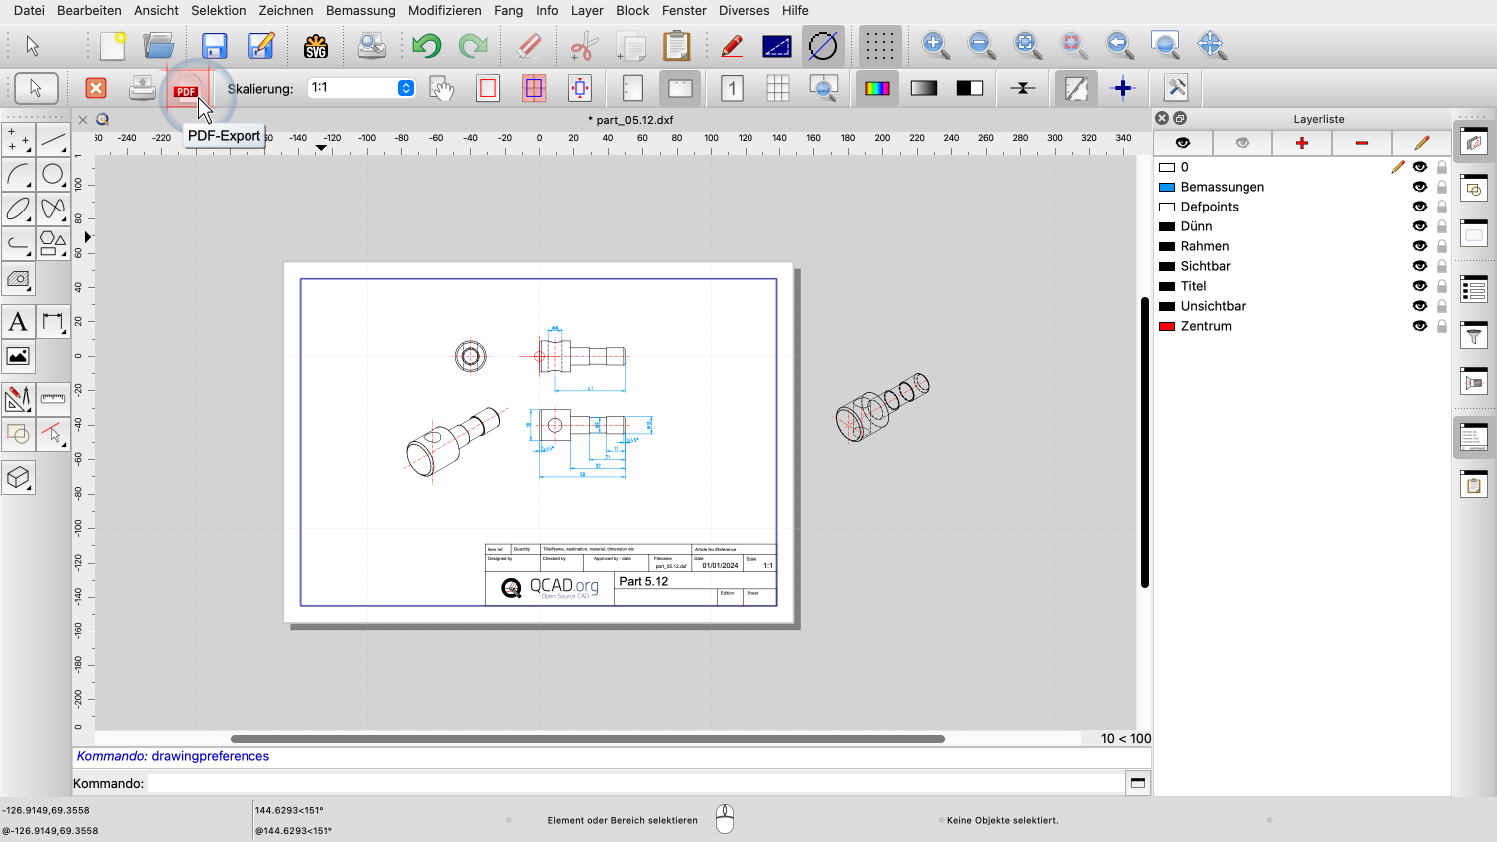
Task: Click the PDF-Export icon
Action: pos(186,89)
